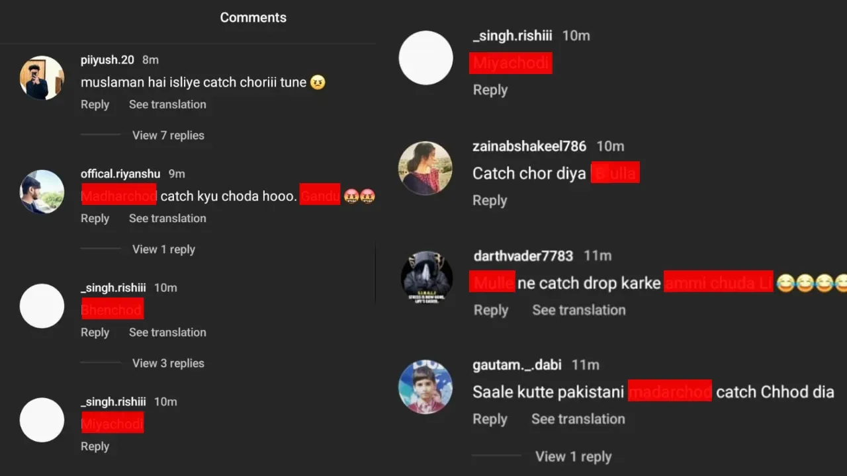The height and width of the screenshot is (476, 847).
Task: See translation of piiyush.20 comment
Action: click(167, 104)
